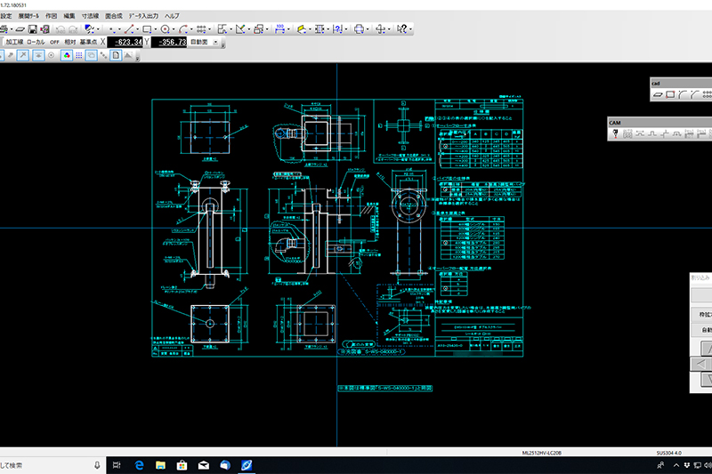712x474 pixels.
Task: Click the laser head icon in CAM panel
Action: tap(614, 134)
